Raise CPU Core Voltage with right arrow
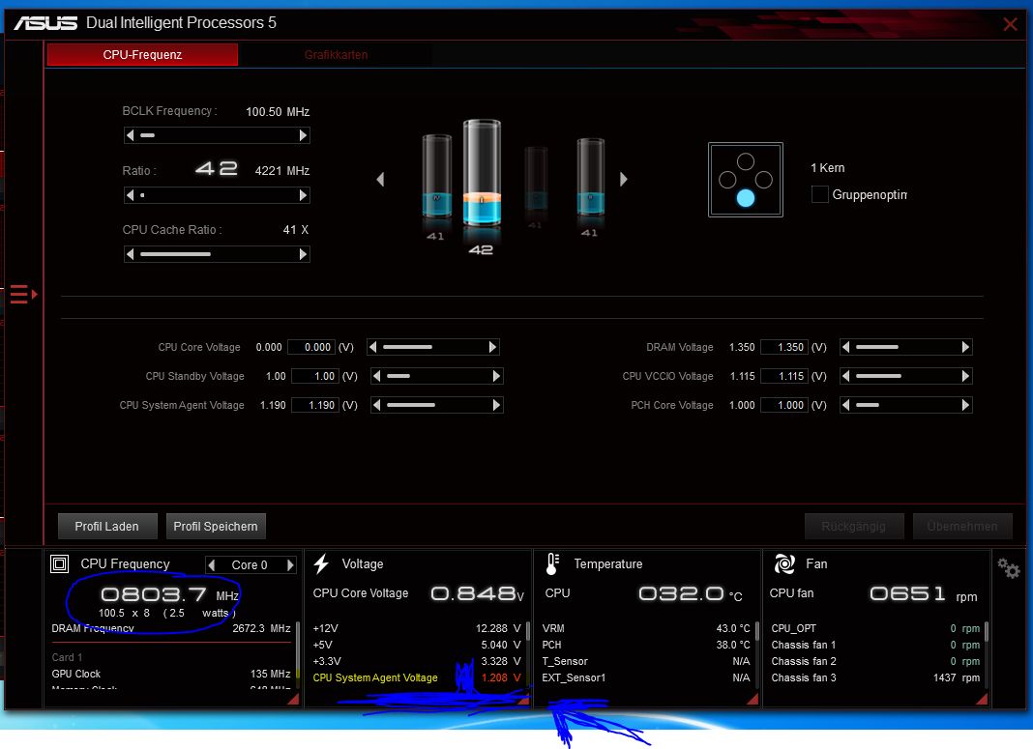1033x749 pixels. [492, 347]
